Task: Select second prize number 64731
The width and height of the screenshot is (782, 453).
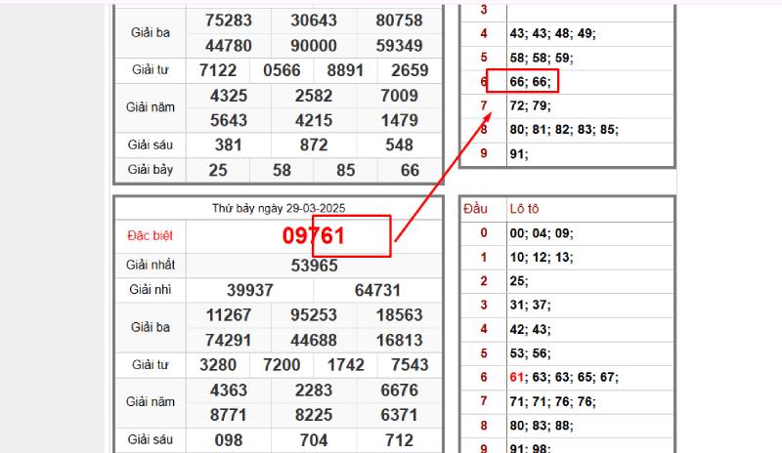Action: [377, 290]
